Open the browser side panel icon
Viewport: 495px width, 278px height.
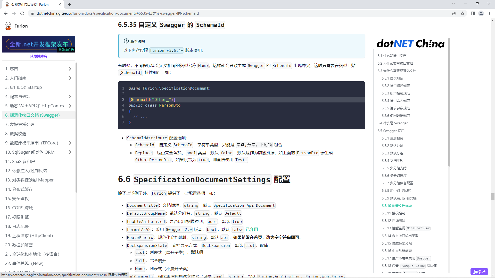pyautogui.click(x=473, y=13)
